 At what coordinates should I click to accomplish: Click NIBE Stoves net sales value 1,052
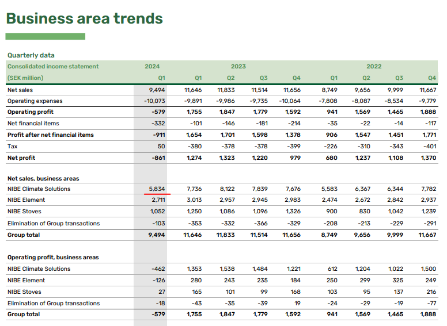158,212
